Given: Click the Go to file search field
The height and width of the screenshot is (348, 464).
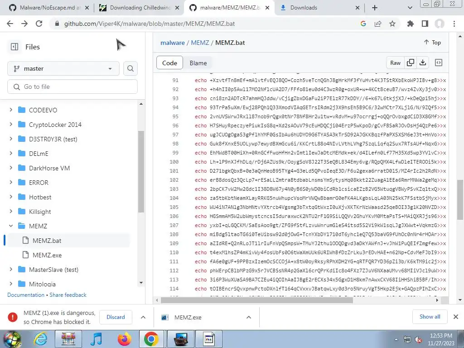Looking at the screenshot, I should [72, 87].
